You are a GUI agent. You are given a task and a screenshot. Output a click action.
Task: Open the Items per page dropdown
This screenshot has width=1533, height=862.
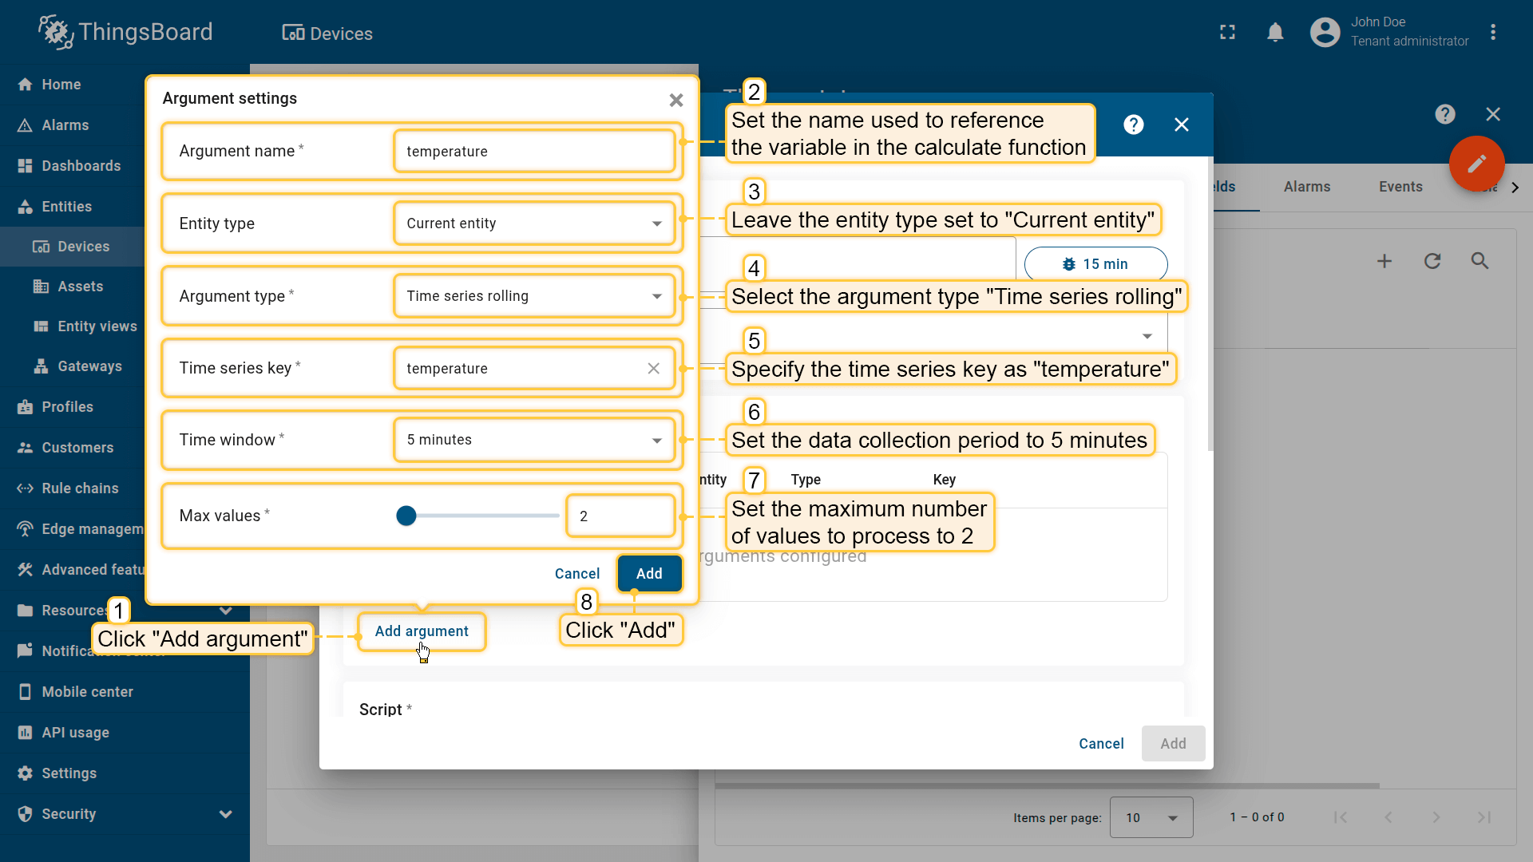pyautogui.click(x=1151, y=817)
